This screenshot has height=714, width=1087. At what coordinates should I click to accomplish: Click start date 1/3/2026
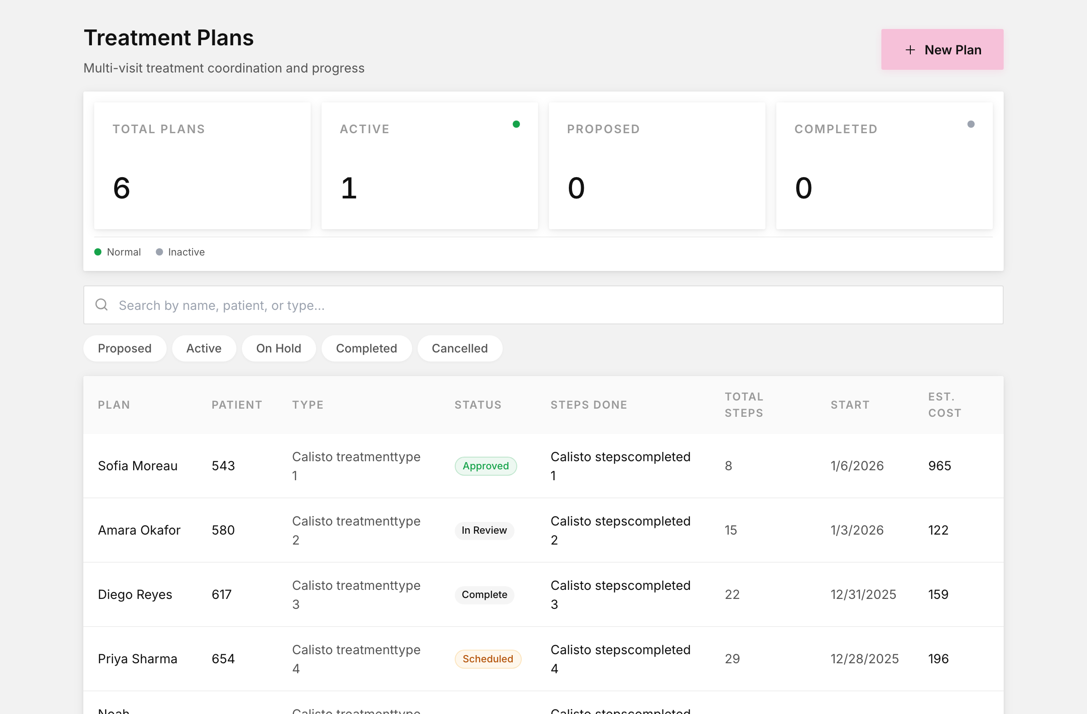tap(857, 531)
